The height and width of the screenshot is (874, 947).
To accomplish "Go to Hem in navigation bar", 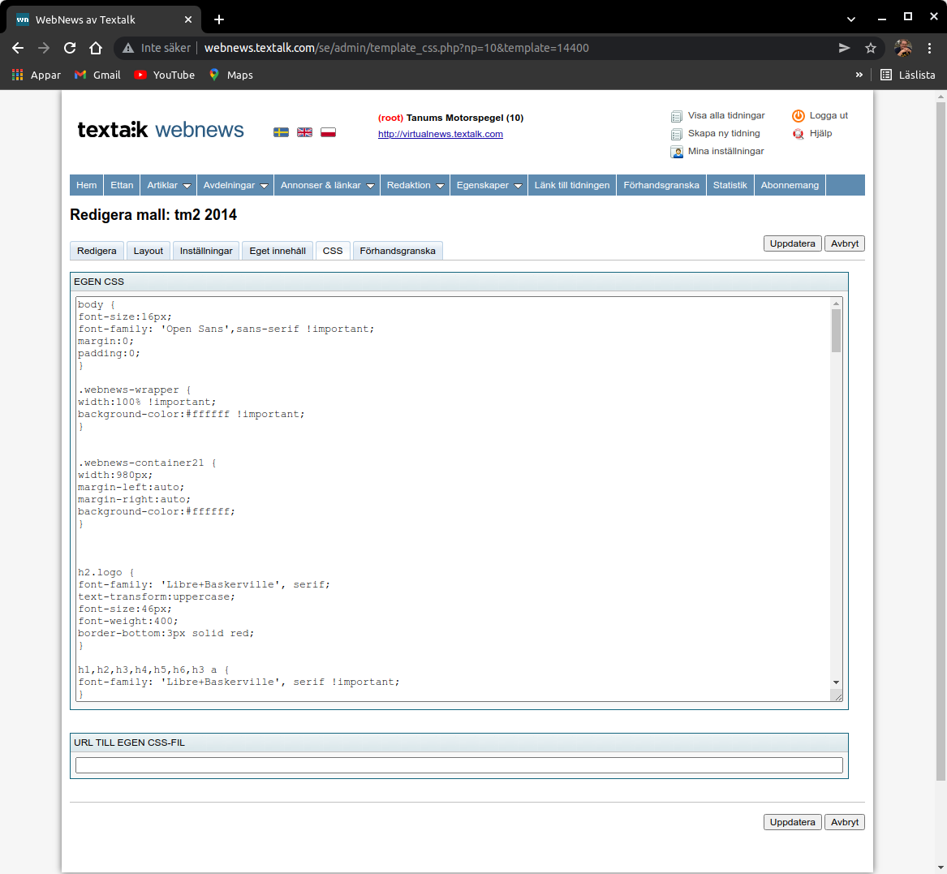I will [x=86, y=185].
